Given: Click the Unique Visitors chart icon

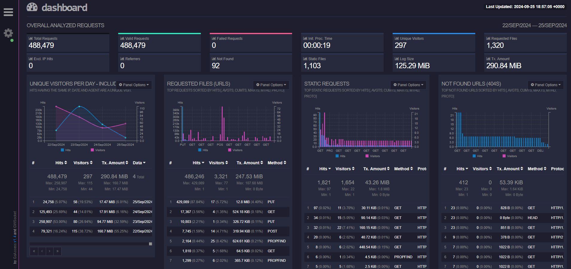Looking at the screenshot, I should (x=397, y=38).
